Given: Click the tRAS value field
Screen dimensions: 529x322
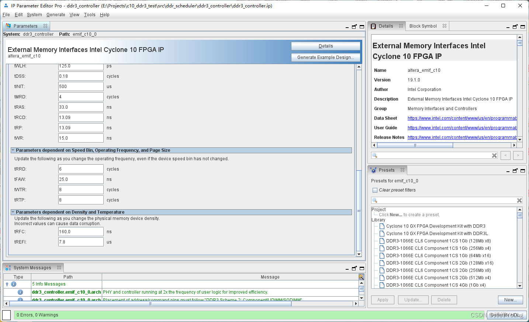Looking at the screenshot, I should [81, 107].
